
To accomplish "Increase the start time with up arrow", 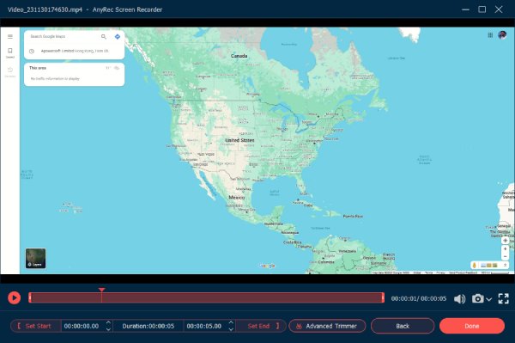I will click(108, 322).
